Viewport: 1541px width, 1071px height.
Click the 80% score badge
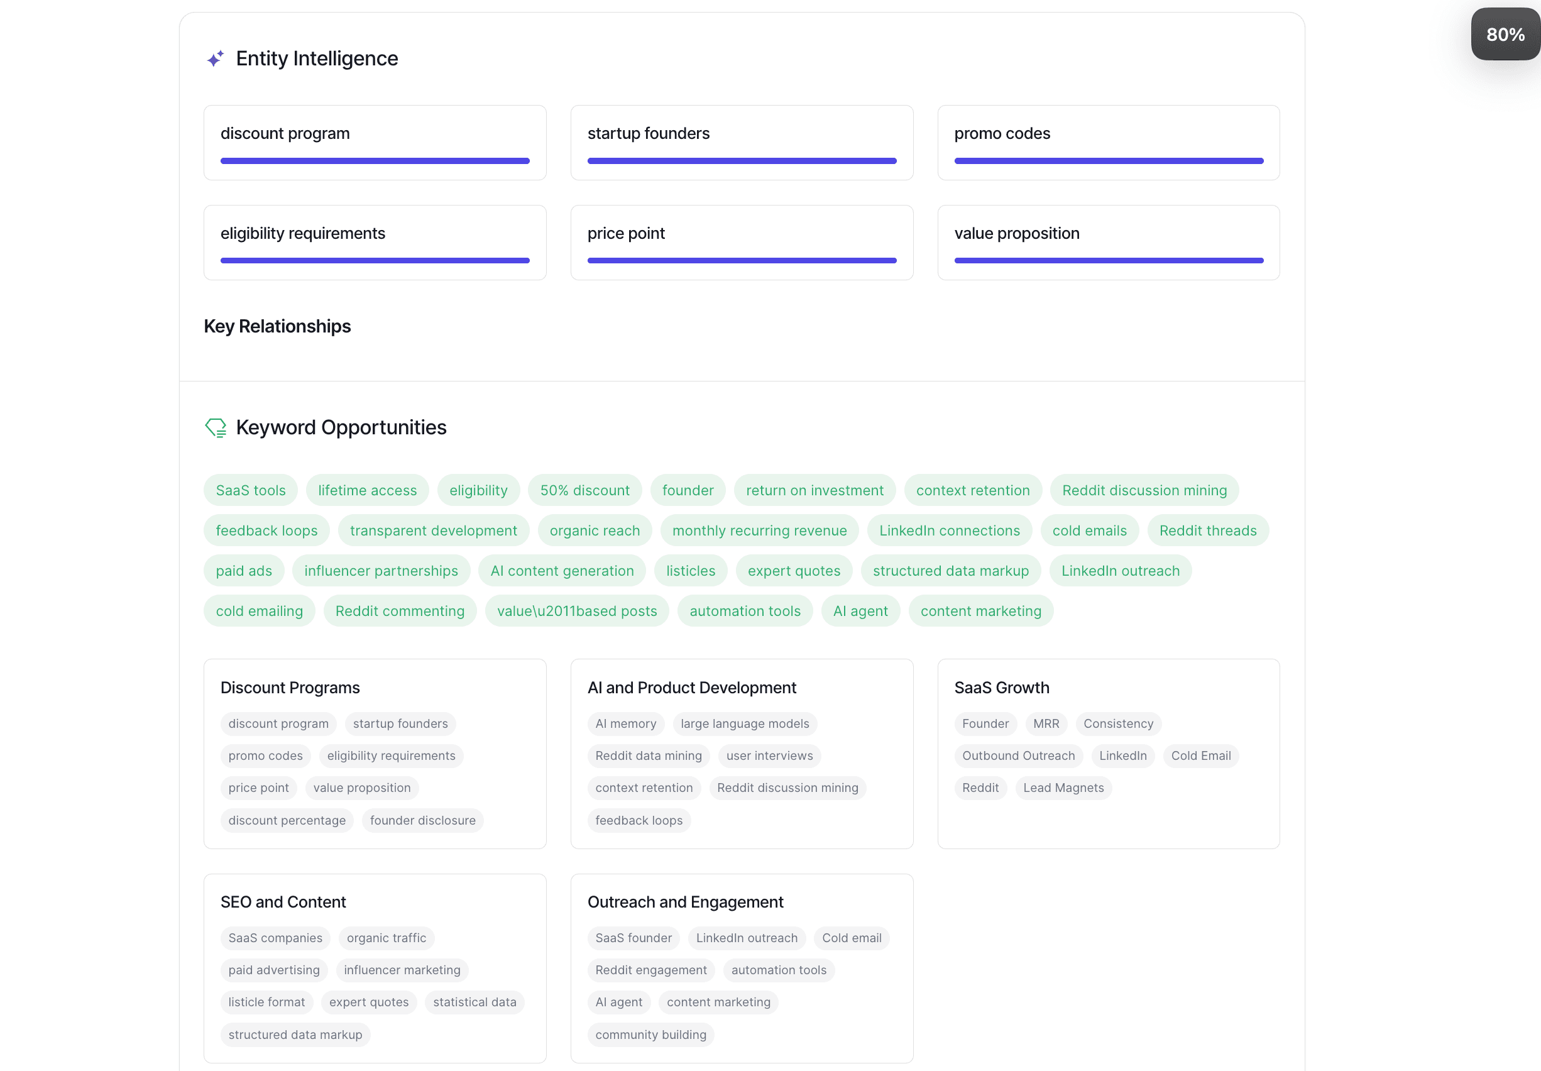click(x=1505, y=34)
